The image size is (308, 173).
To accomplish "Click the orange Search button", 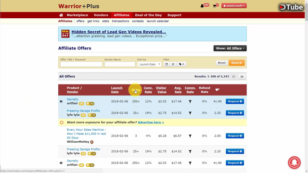I will click(x=236, y=63).
